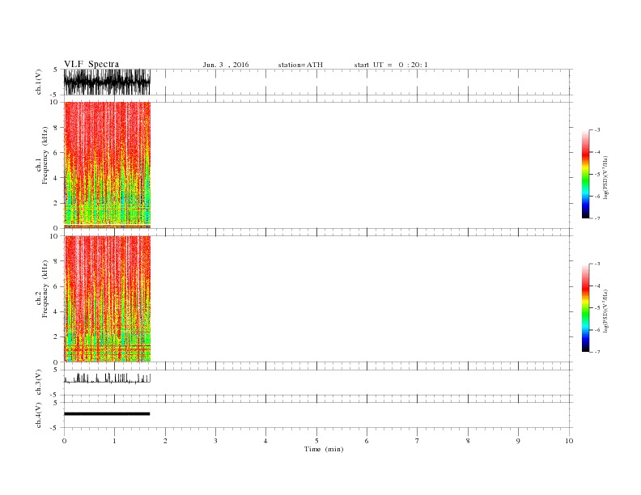Click the "-3" label on ch.1 color scale
The height and width of the screenshot is (495, 641).
coord(597,130)
